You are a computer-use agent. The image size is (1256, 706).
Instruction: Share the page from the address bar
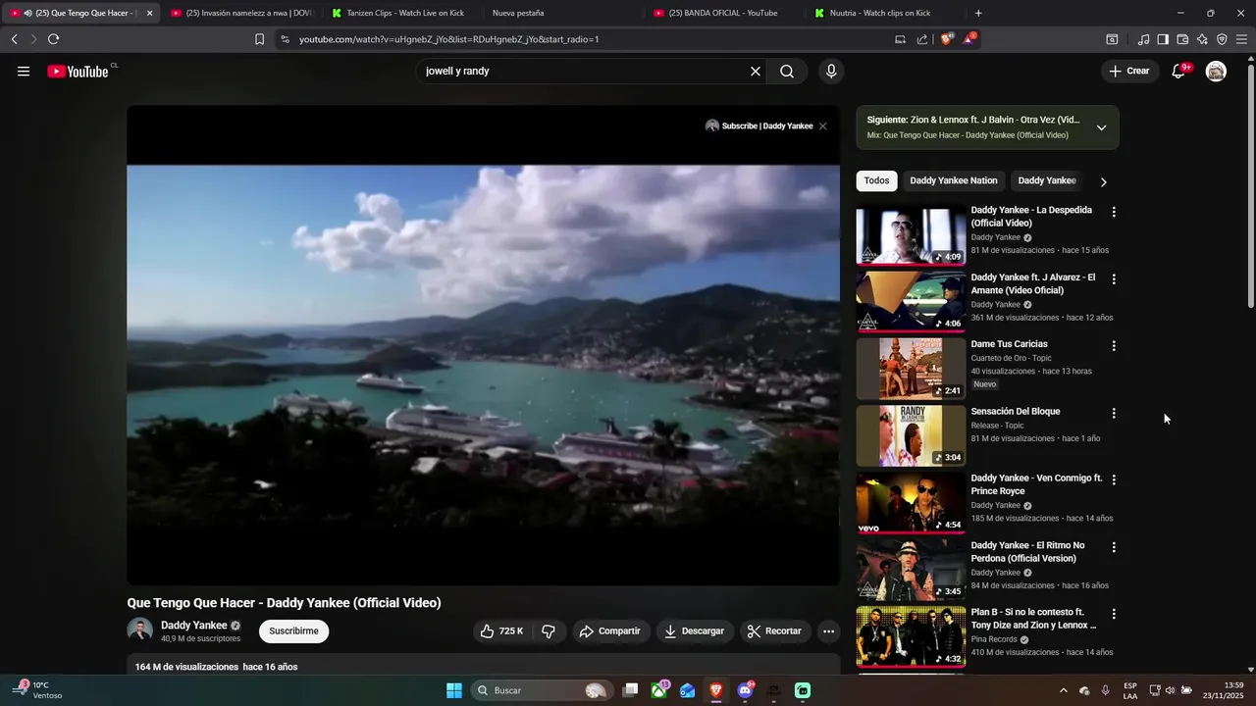[922, 39]
